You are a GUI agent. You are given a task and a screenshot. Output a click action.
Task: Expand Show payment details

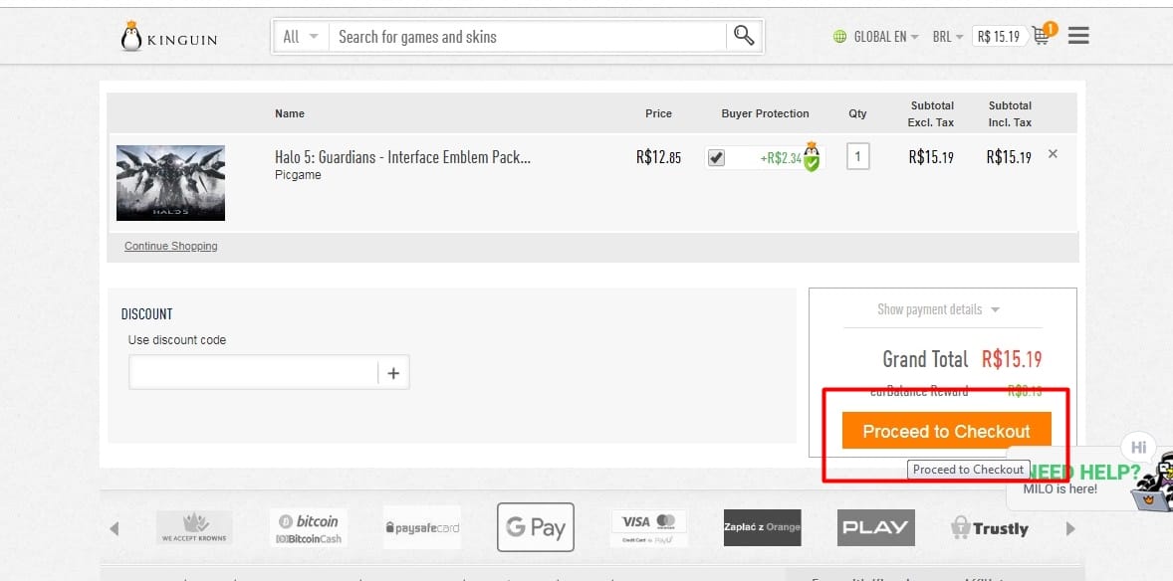[938, 309]
